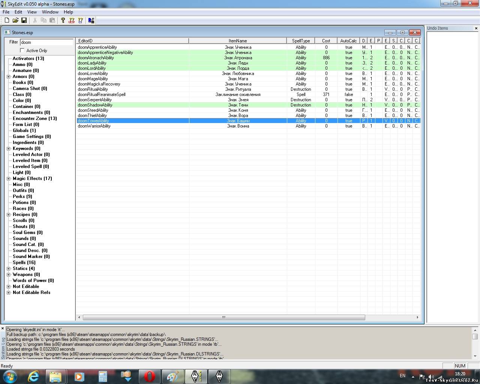Launch Internet Explorer from taskbar
Screen dimensions: 480x384
pos(34,376)
